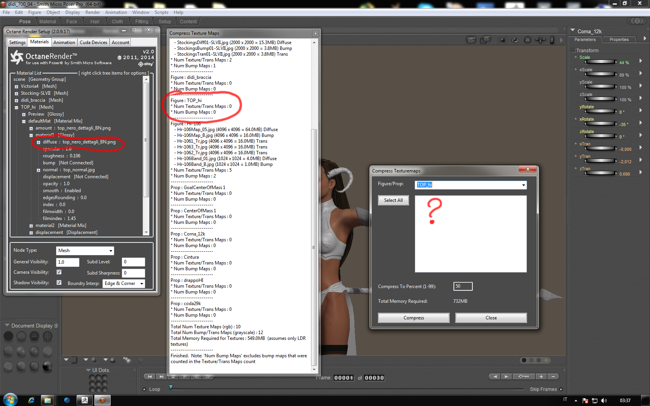The height and width of the screenshot is (406, 650).
Task: Collapse the TOP_hi mesh tree node
Action: [16, 107]
